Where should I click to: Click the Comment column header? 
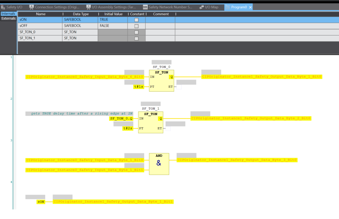coord(161,14)
